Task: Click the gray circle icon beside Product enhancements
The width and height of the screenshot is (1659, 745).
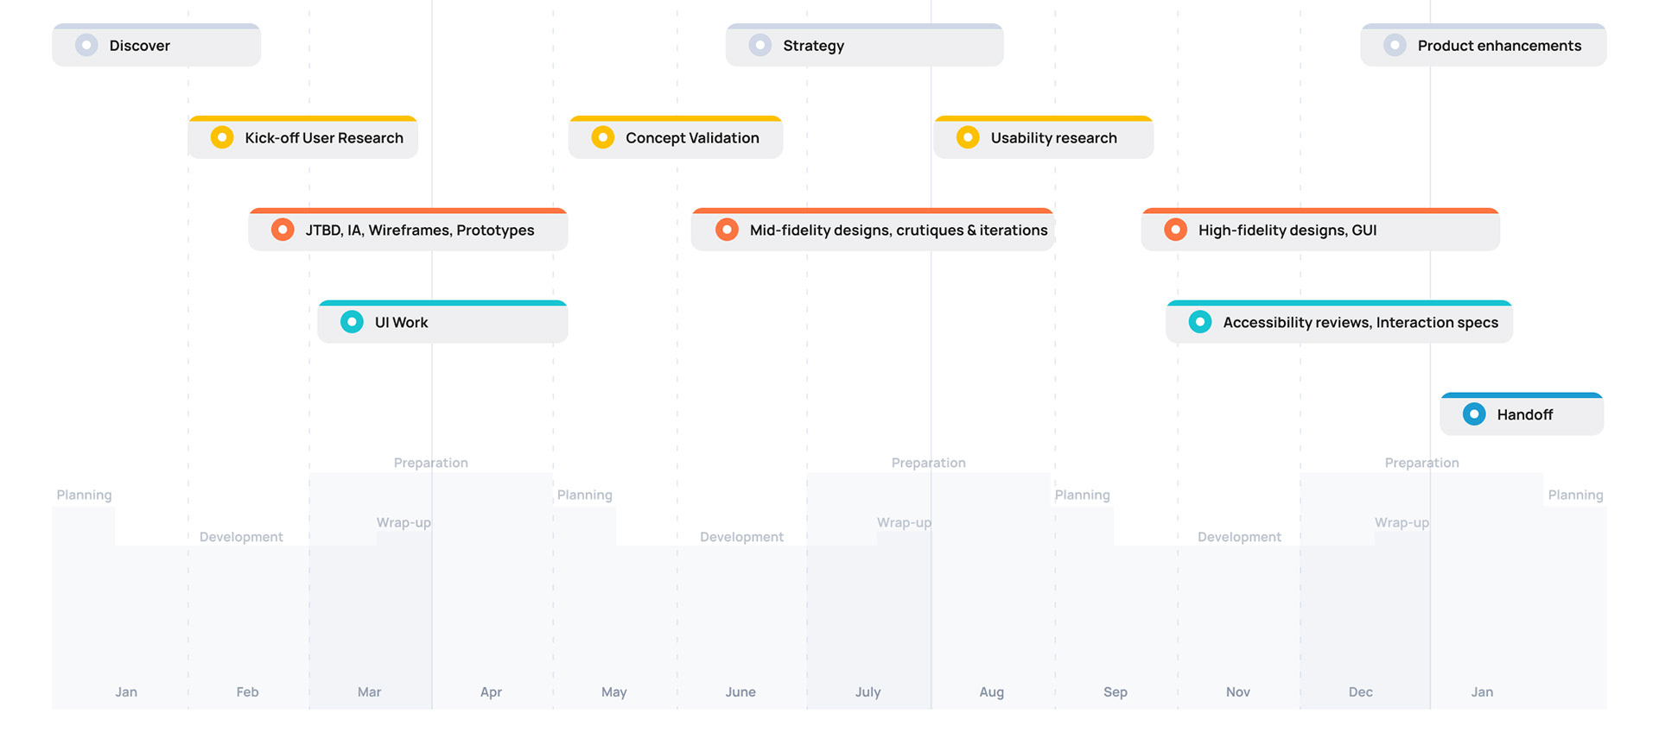Action: click(x=1395, y=46)
